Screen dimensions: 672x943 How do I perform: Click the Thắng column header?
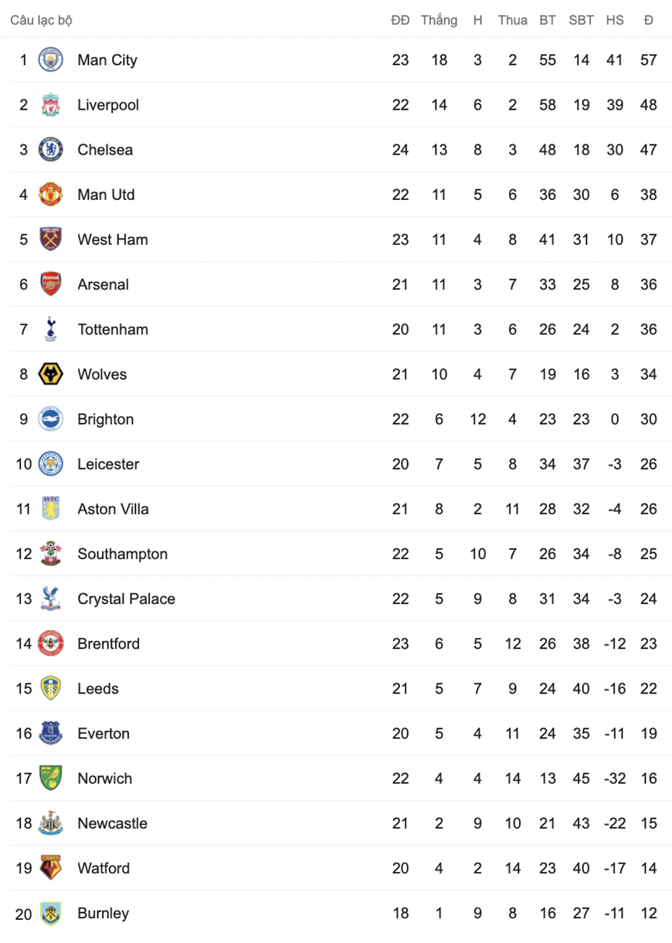439,20
